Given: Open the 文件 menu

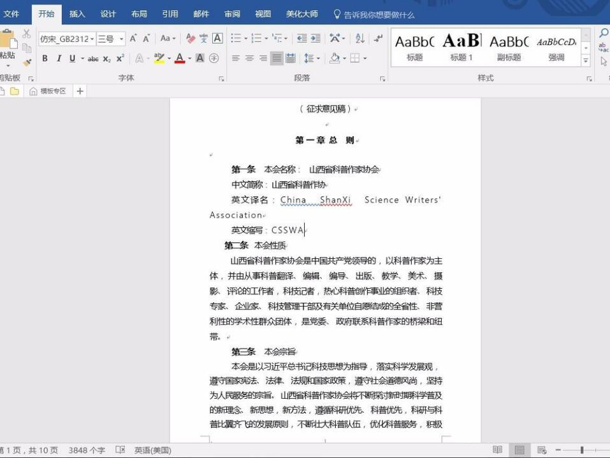Looking at the screenshot, I should click(11, 14).
